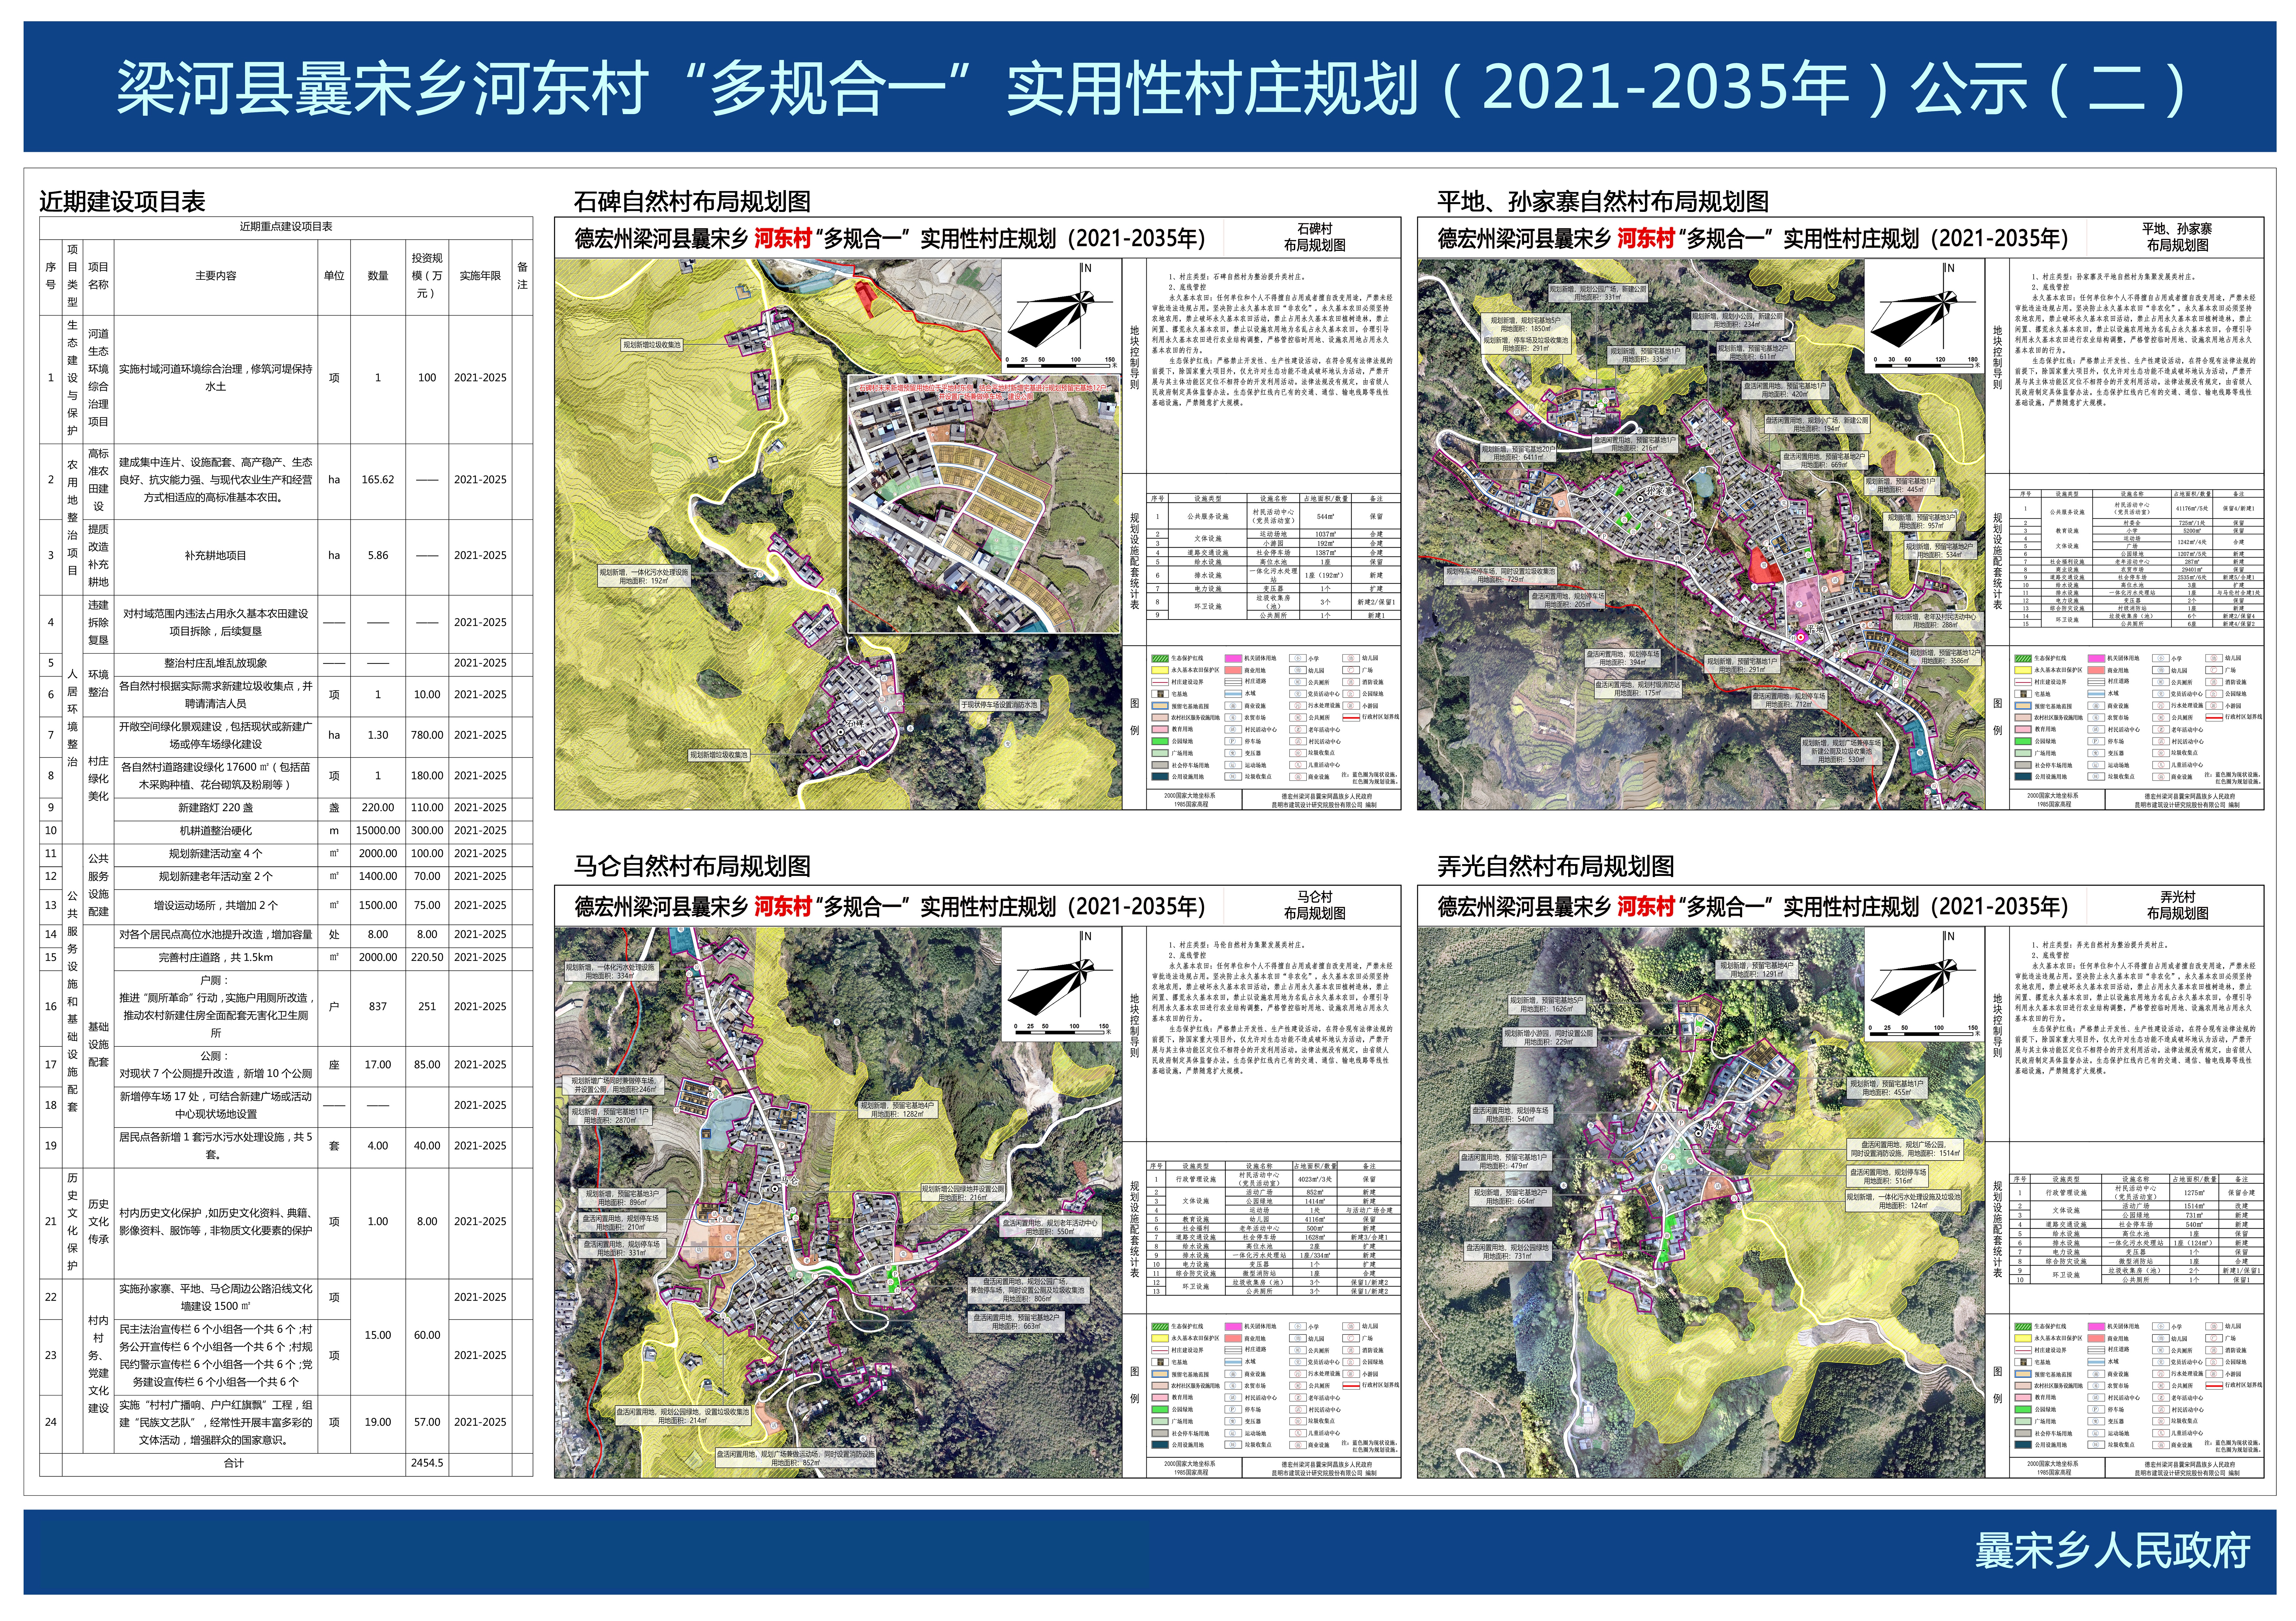Click the 石碑自然村布局规划图 section heading
Viewport: 2296px width, 1621px height.
[x=692, y=201]
